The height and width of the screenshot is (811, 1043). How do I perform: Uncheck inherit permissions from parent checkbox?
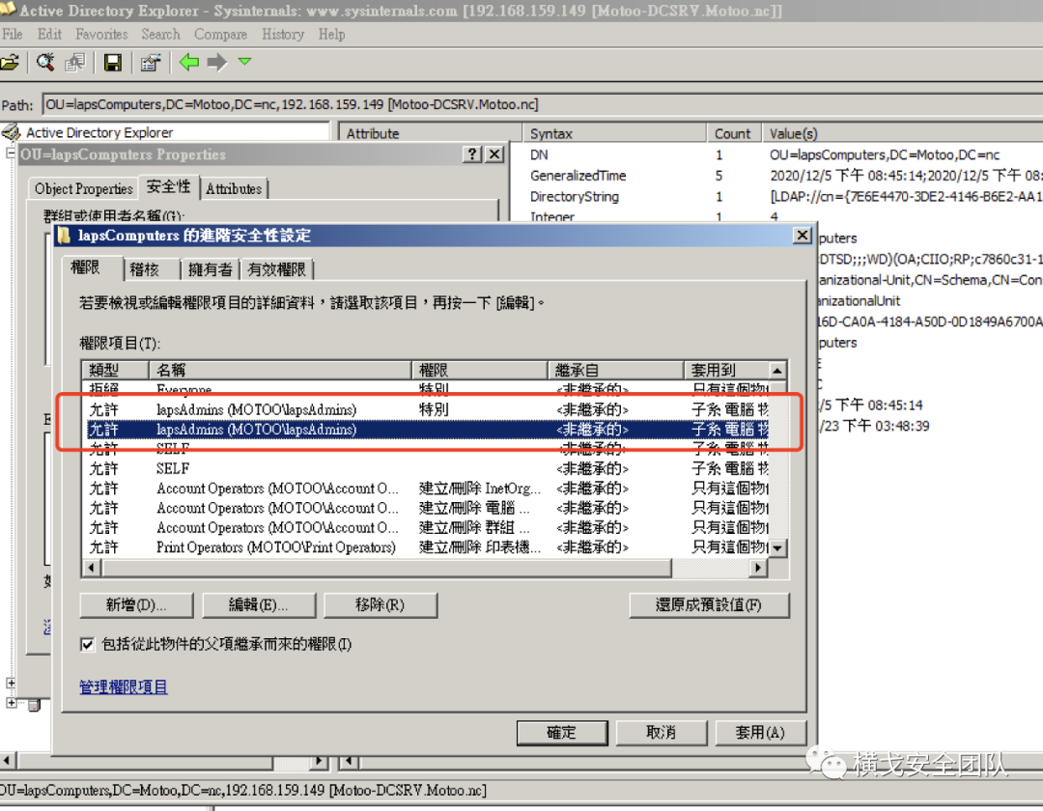87,645
